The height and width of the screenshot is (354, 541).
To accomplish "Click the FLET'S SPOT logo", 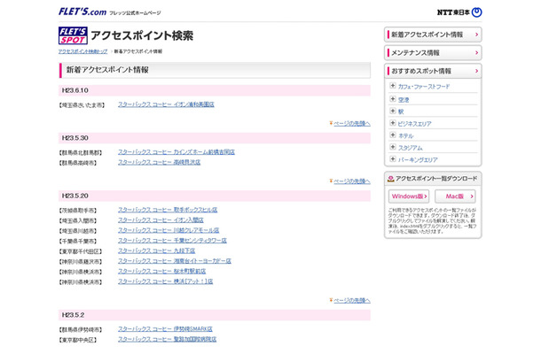I will click(x=73, y=35).
